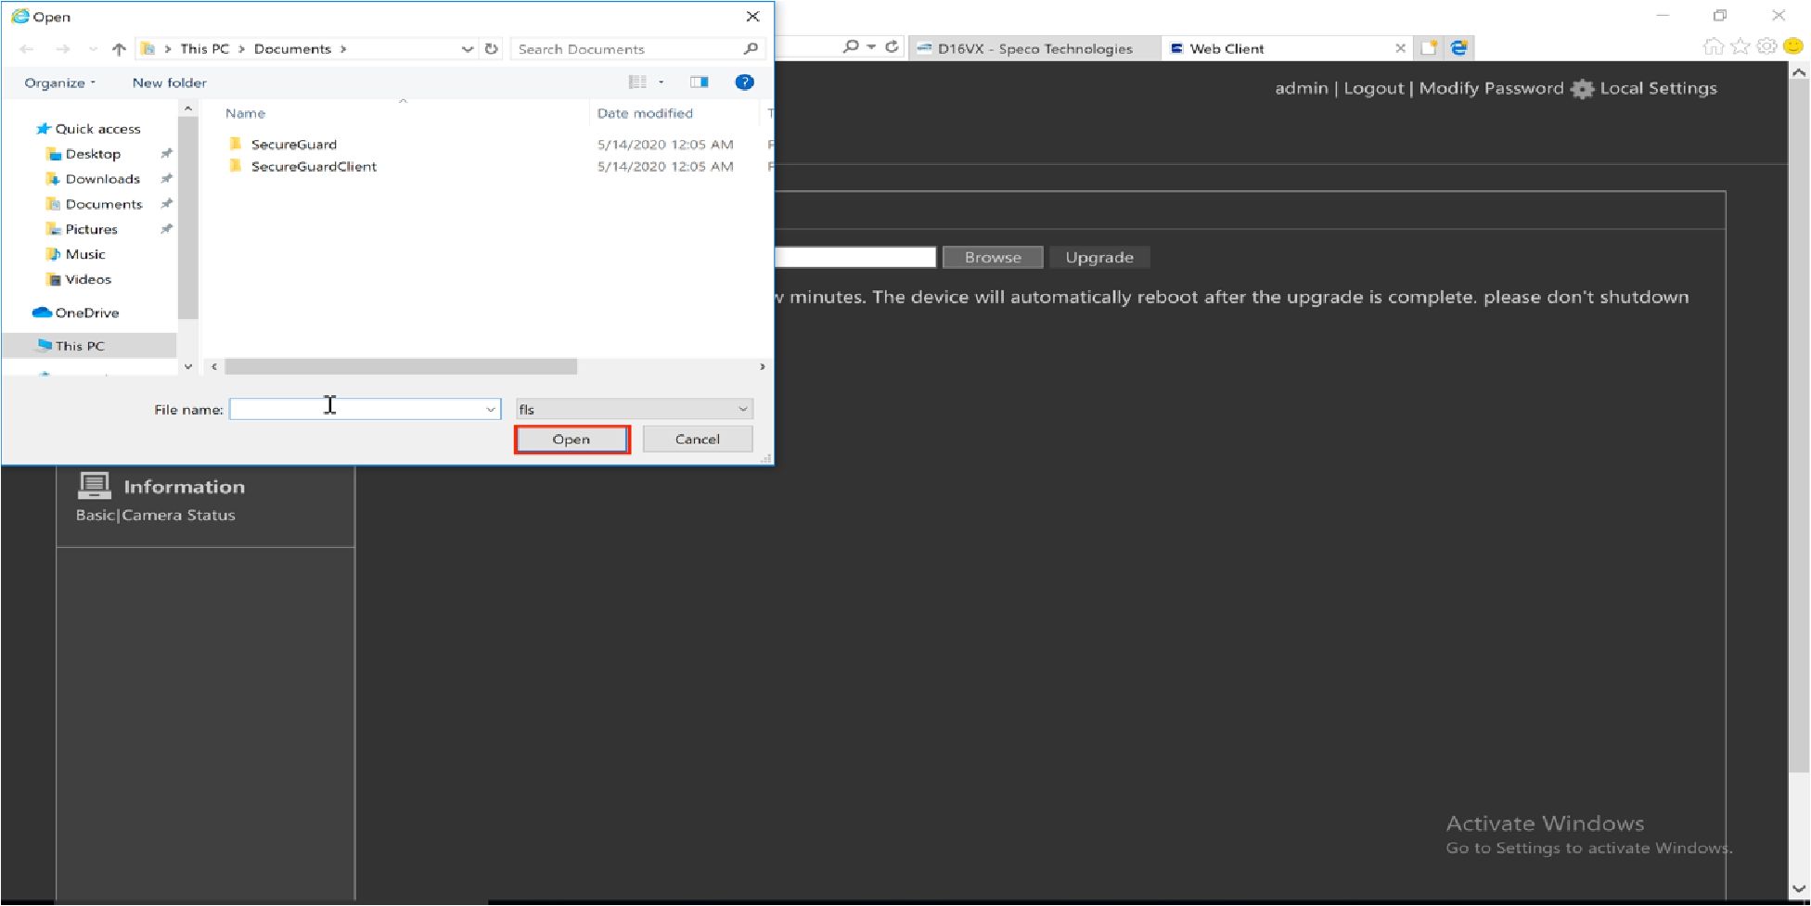This screenshot has height=906, width=1811.
Task: Refresh the Documents folder listing
Action: tap(492, 49)
